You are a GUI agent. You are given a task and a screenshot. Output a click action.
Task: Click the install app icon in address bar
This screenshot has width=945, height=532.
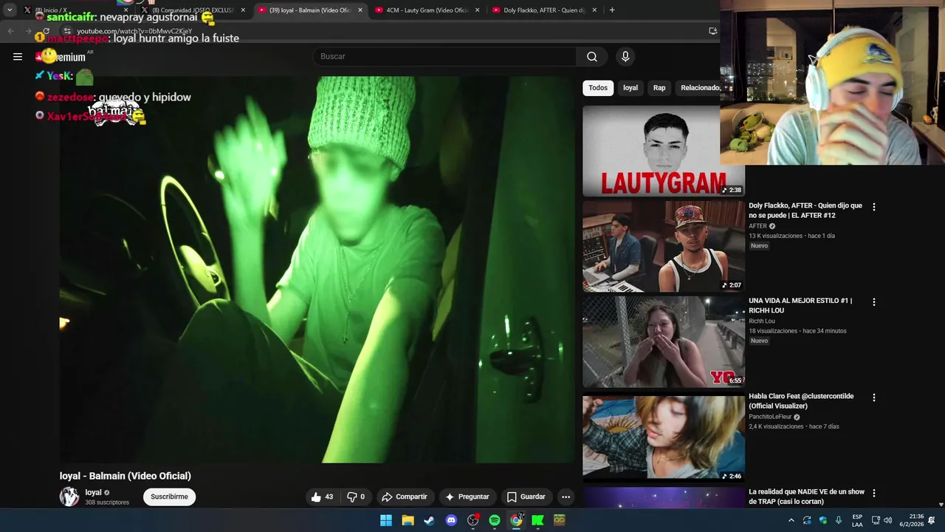pos(712,31)
